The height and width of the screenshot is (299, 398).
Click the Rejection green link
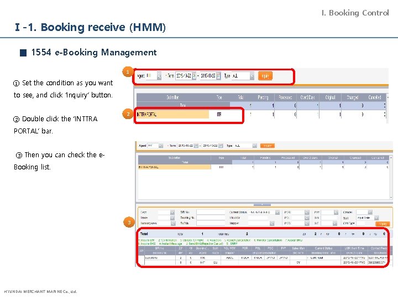(x=214, y=240)
